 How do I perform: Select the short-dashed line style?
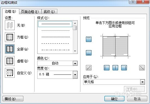(x=55, y=37)
